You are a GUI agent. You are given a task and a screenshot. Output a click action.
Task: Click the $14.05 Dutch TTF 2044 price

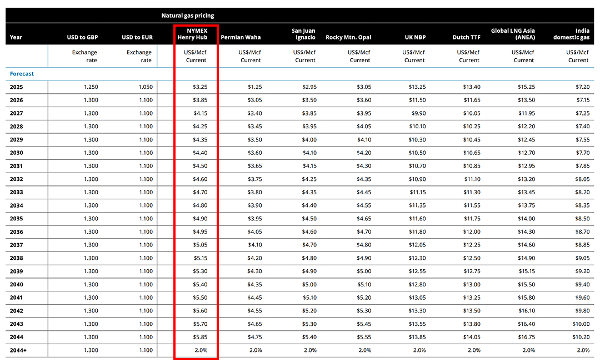472,337
